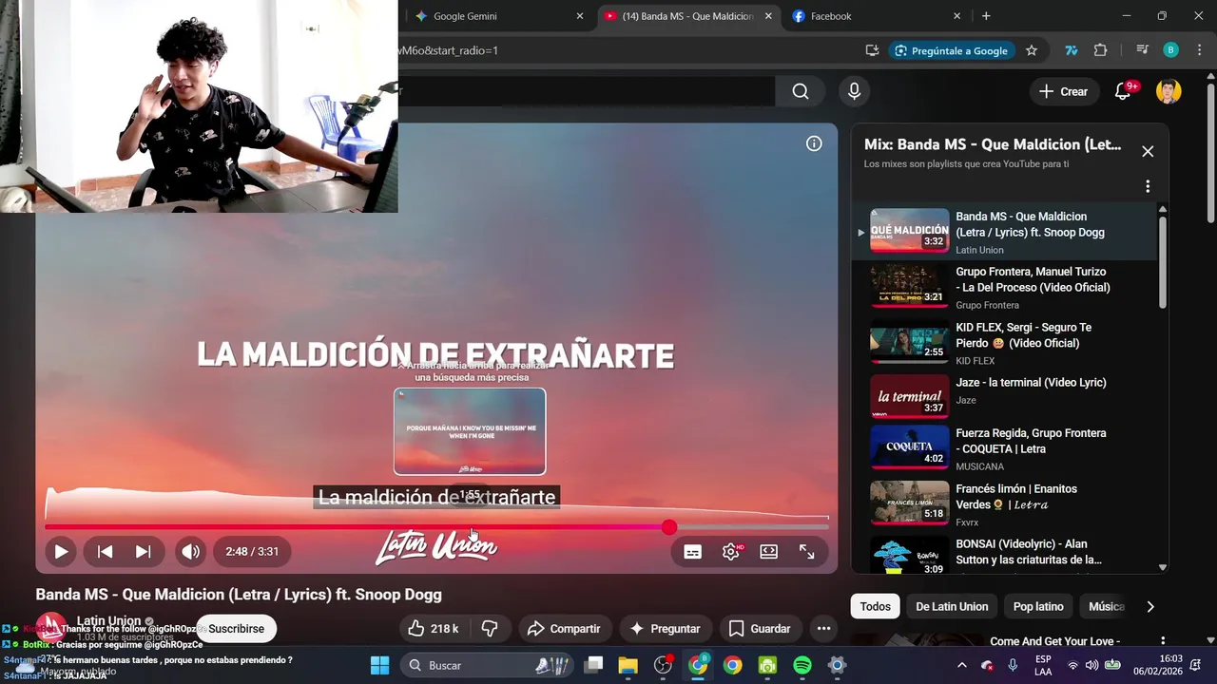Dislike the Banda MS video
This screenshot has width=1217, height=684.
(490, 628)
